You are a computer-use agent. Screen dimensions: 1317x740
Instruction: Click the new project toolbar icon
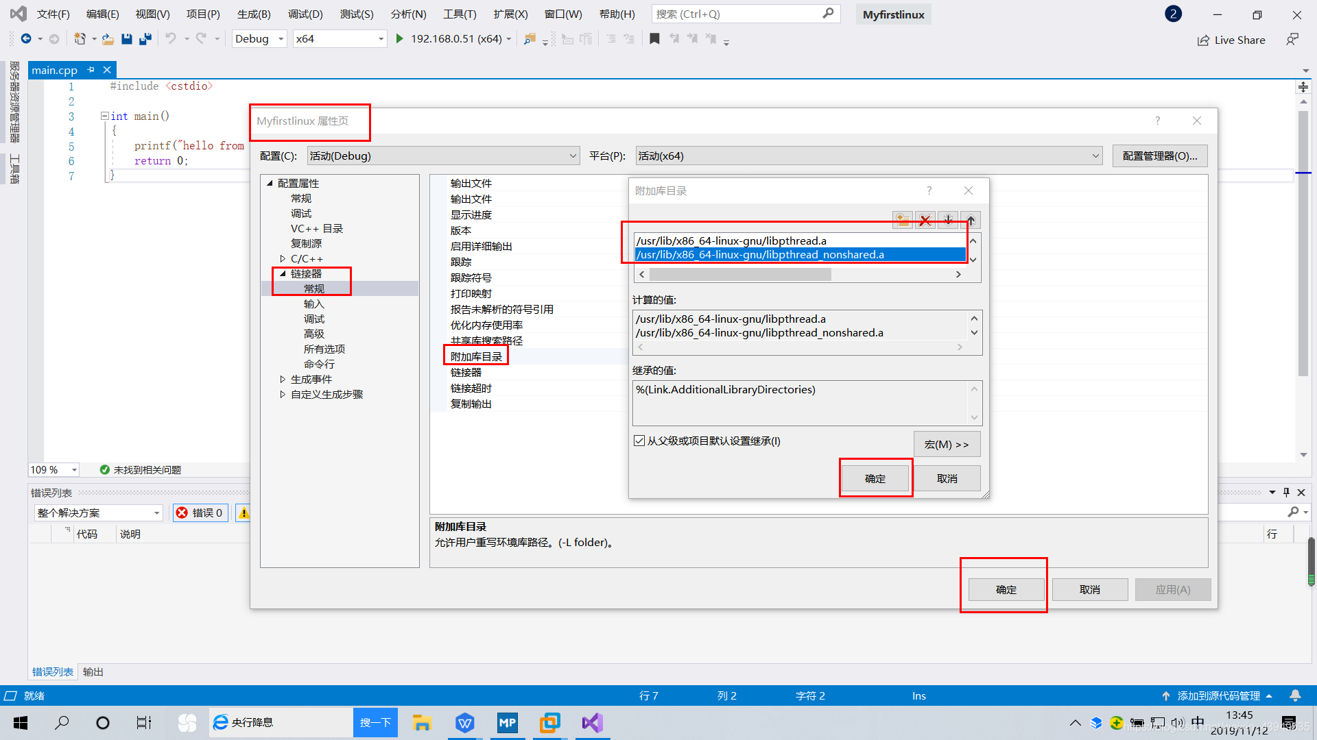click(80, 39)
